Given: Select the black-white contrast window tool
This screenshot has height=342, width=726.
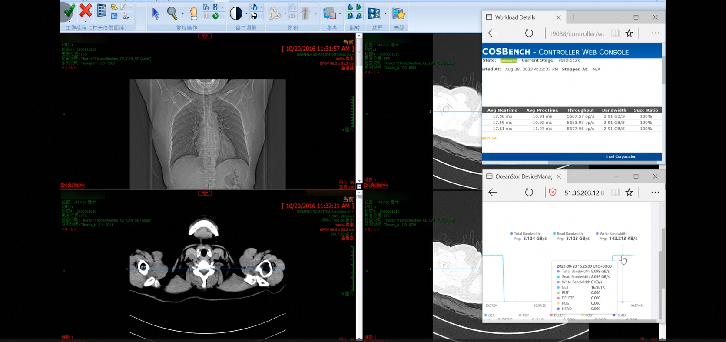Looking at the screenshot, I should [x=236, y=13].
